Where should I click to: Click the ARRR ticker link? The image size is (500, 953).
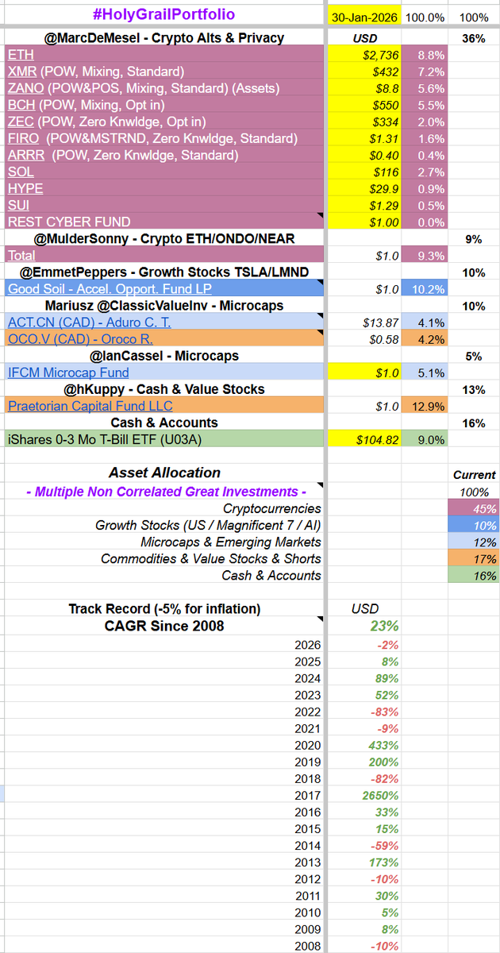25,155
